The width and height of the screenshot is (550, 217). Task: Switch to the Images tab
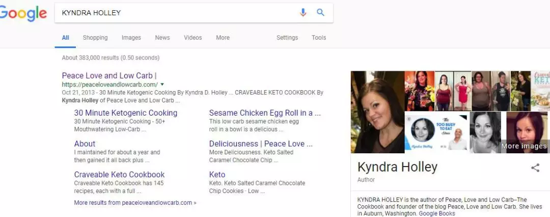click(x=131, y=38)
